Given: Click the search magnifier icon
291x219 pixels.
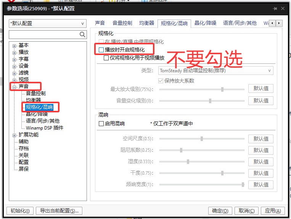Looking at the screenshot, I should coord(83,35).
